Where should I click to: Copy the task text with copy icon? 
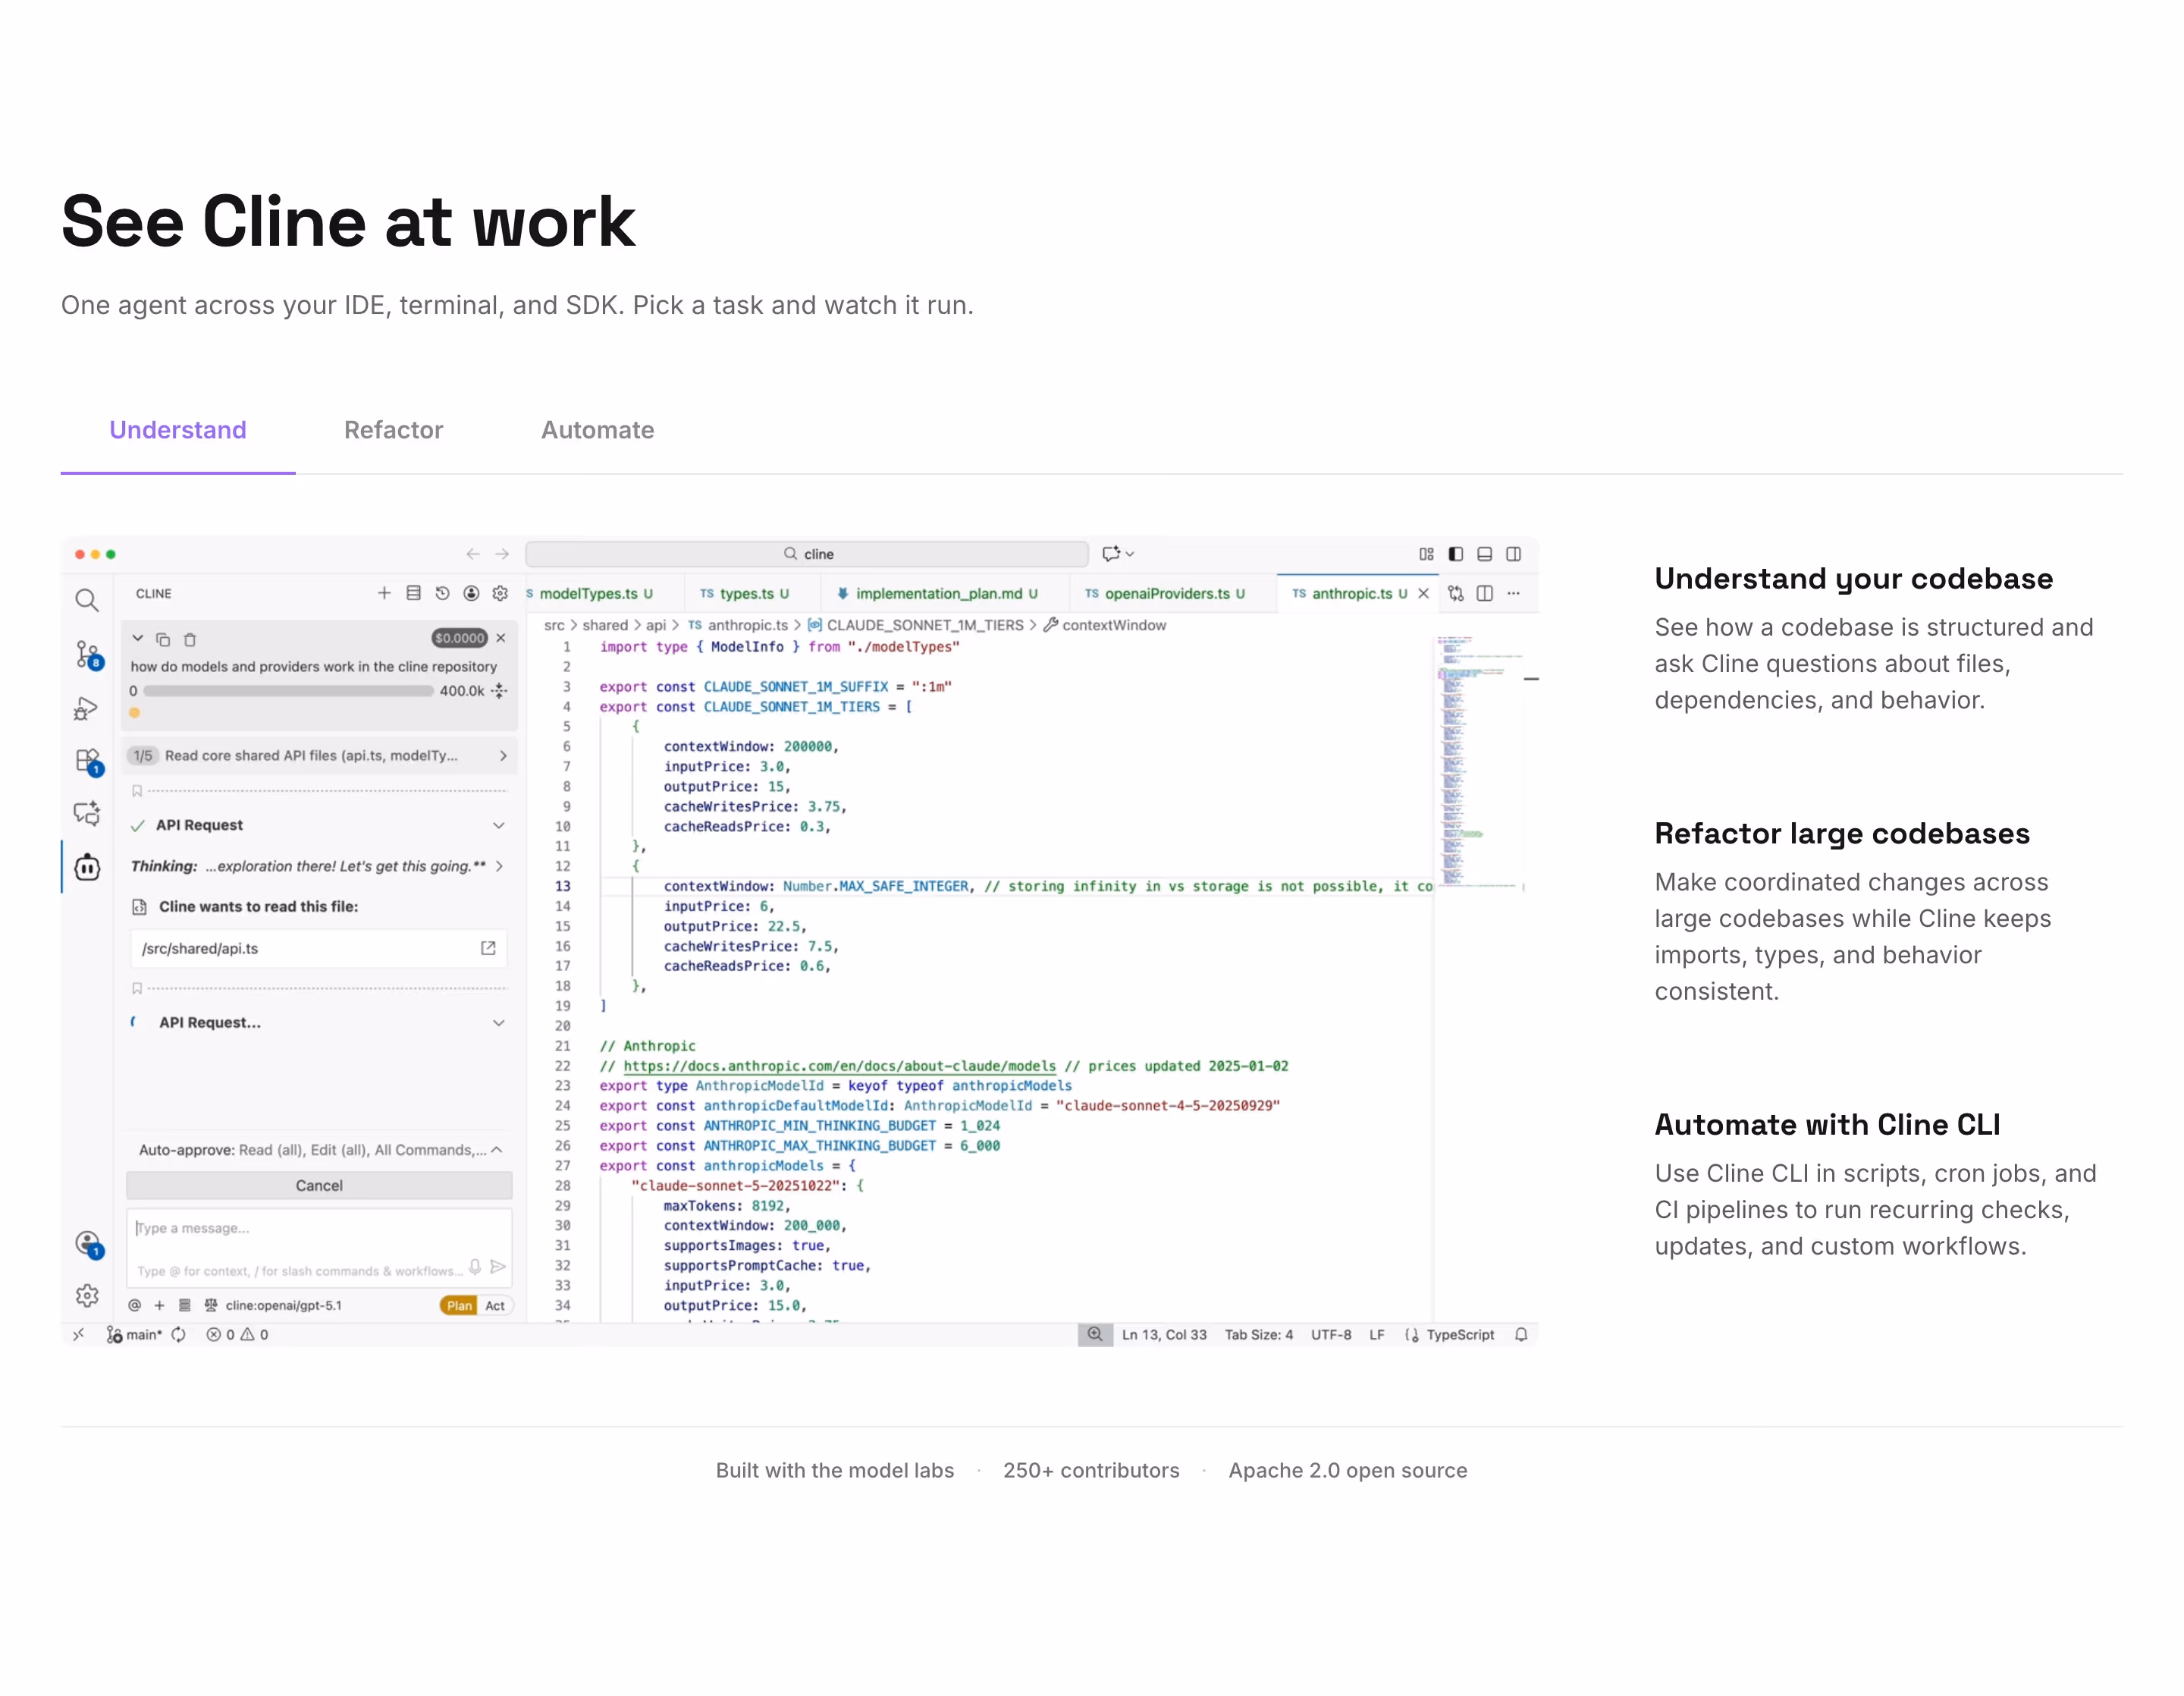[x=163, y=639]
